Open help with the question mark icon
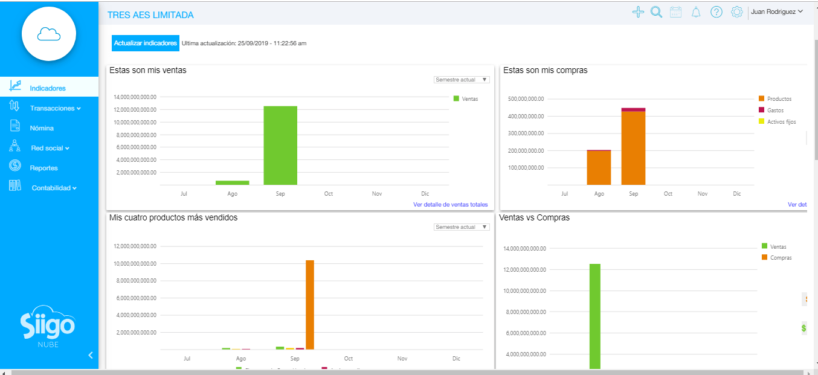 (x=717, y=11)
